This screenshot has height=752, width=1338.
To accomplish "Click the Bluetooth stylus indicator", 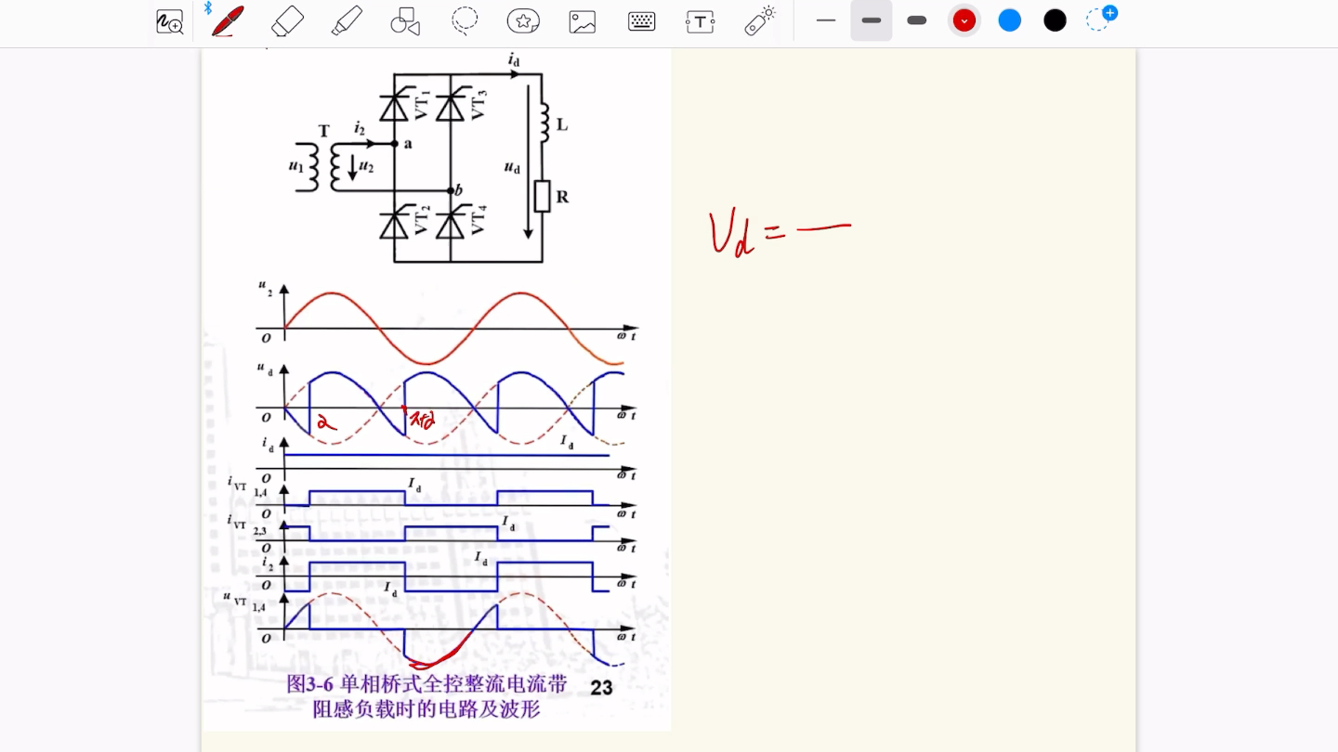I will [x=208, y=7].
